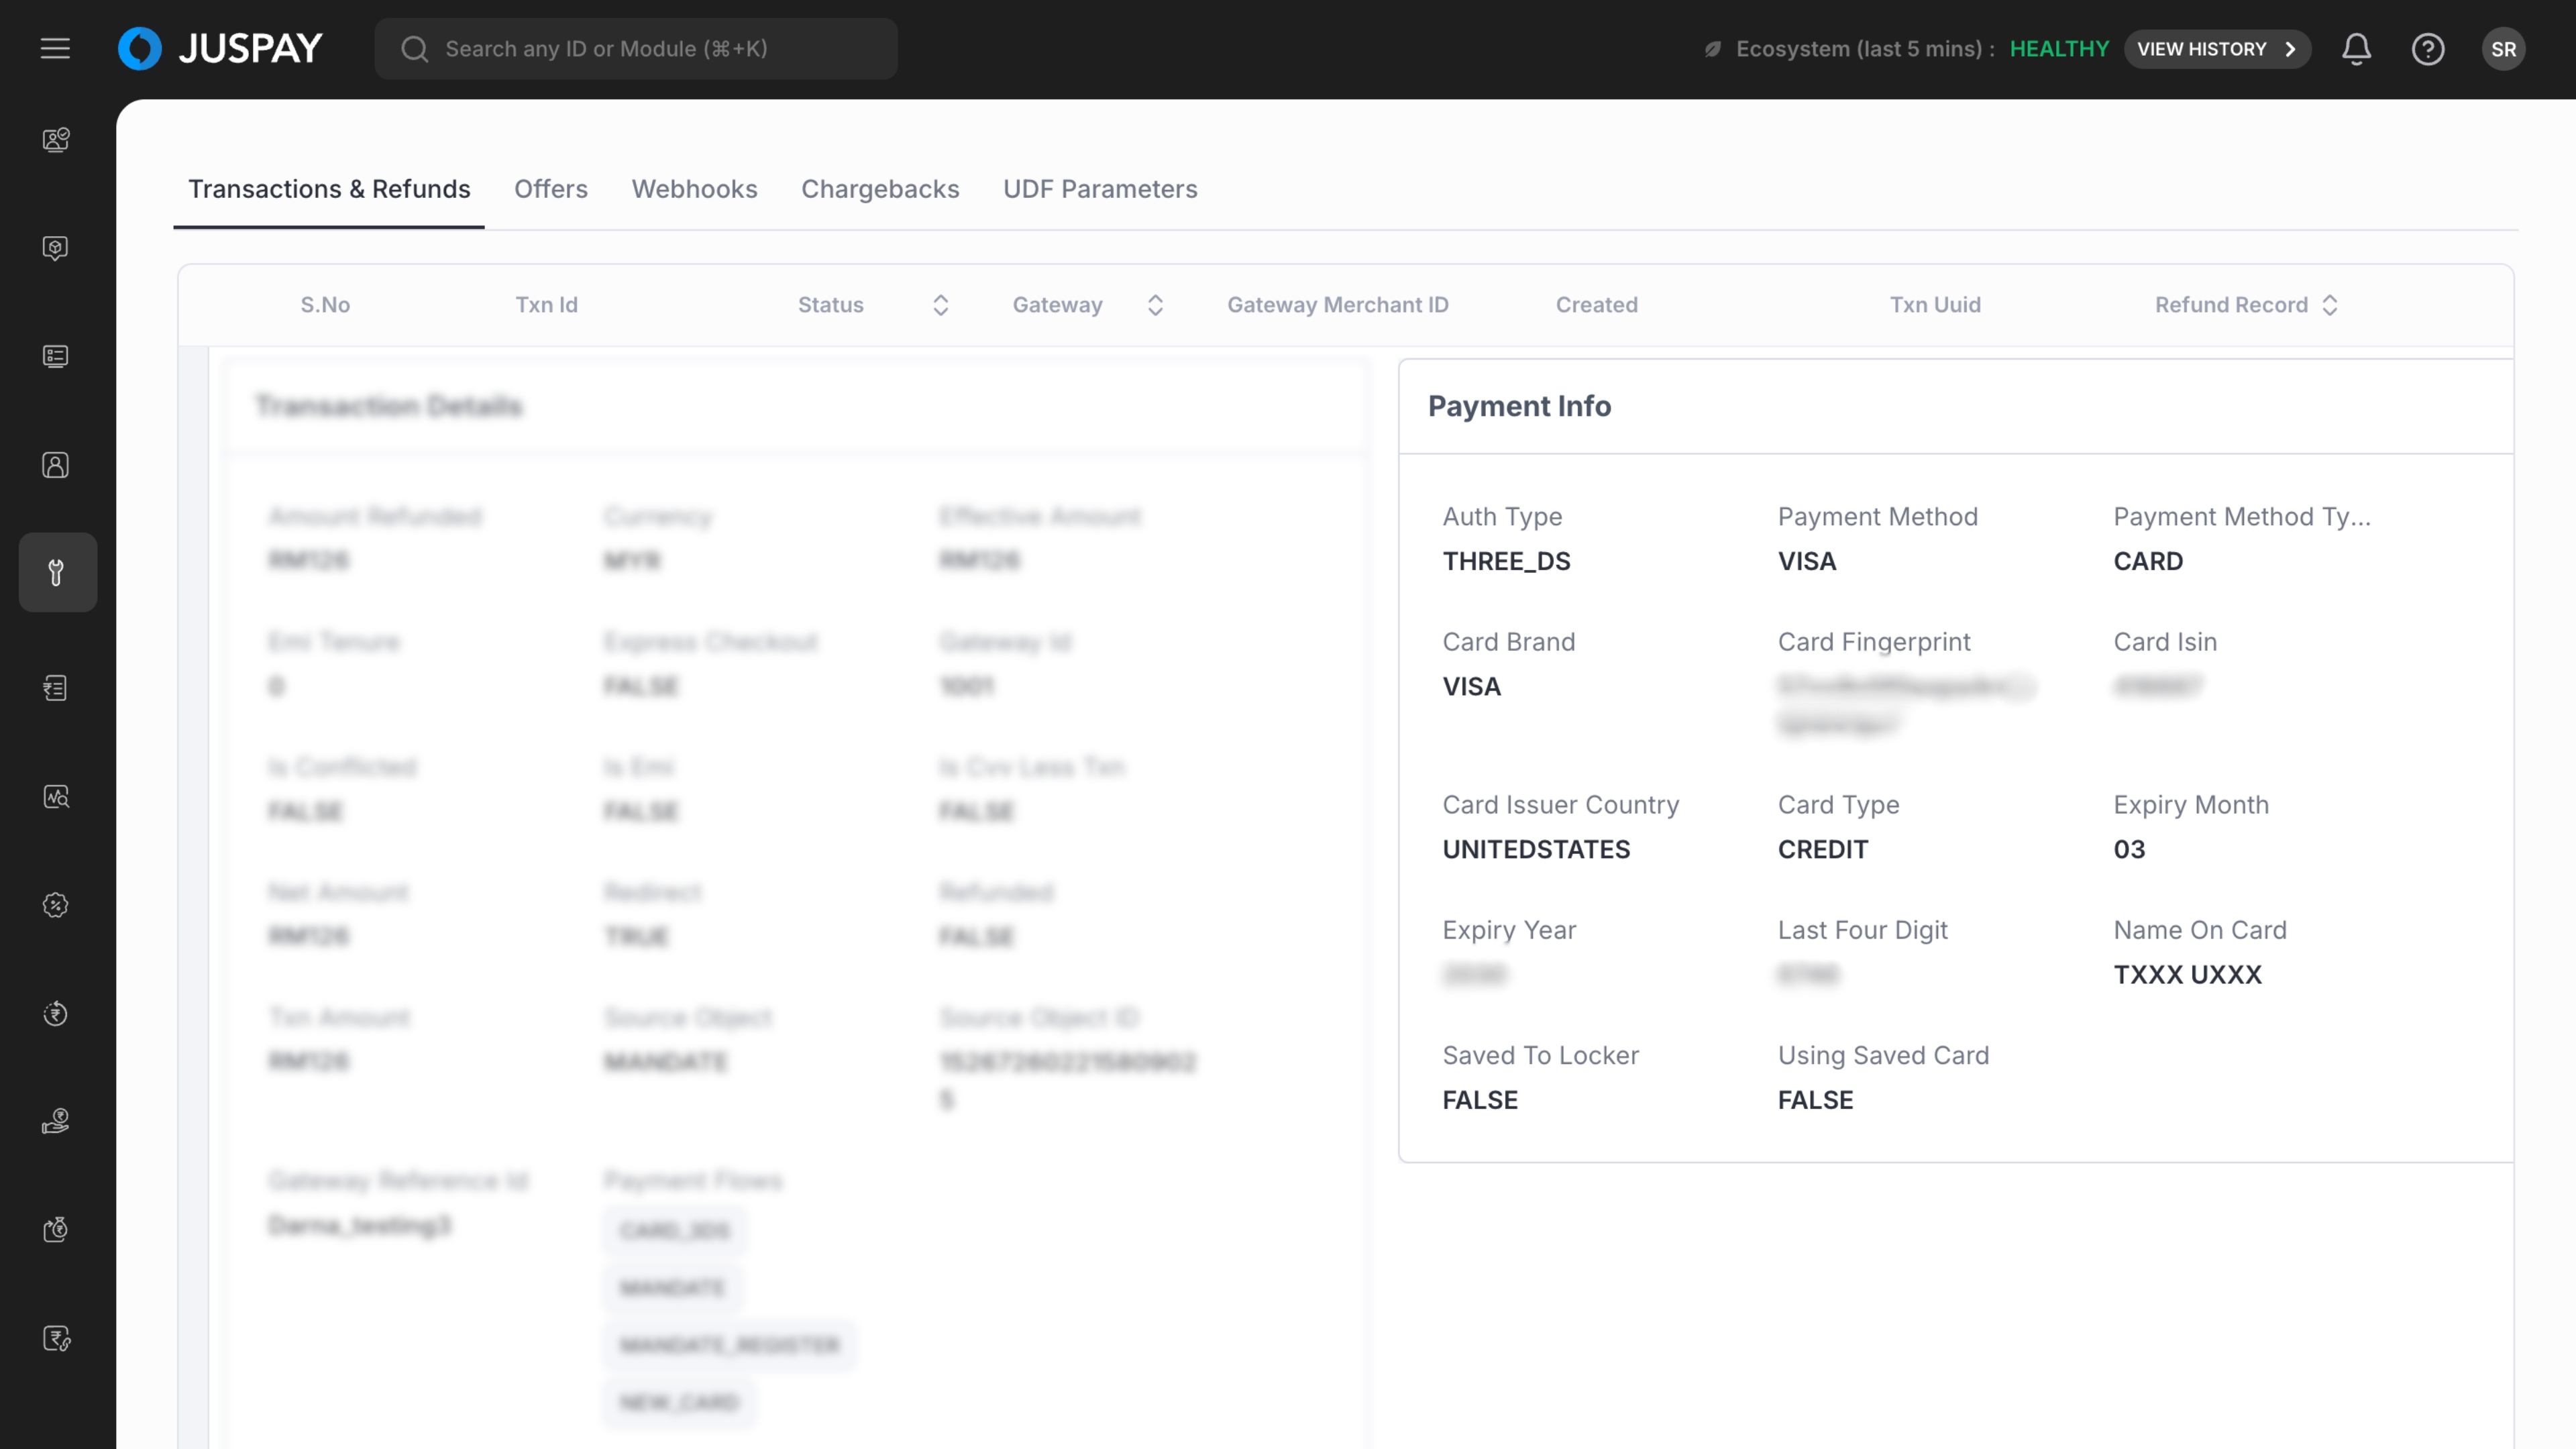This screenshot has height=1449, width=2576.
Task: Click the Gateway Merchant ID column header
Action: pos(1338,305)
